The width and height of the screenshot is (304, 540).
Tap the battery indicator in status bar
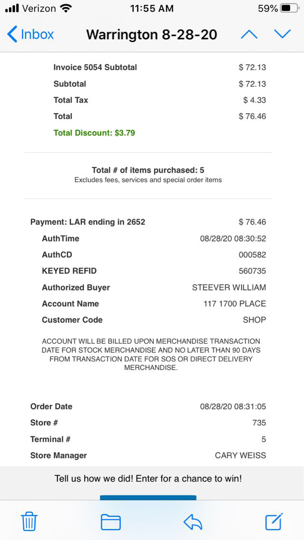click(x=289, y=9)
